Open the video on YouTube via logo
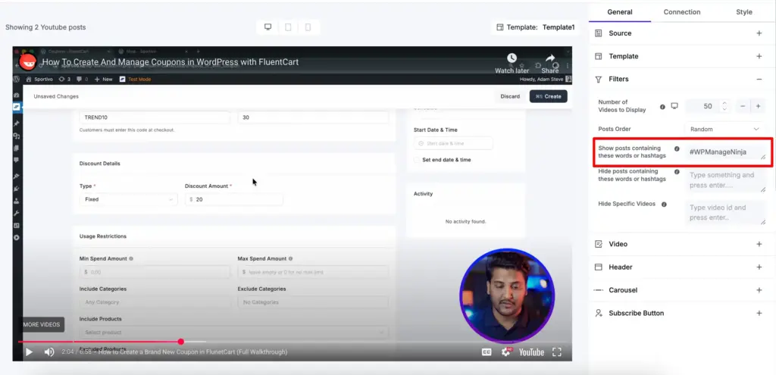The image size is (776, 375). coord(531,352)
